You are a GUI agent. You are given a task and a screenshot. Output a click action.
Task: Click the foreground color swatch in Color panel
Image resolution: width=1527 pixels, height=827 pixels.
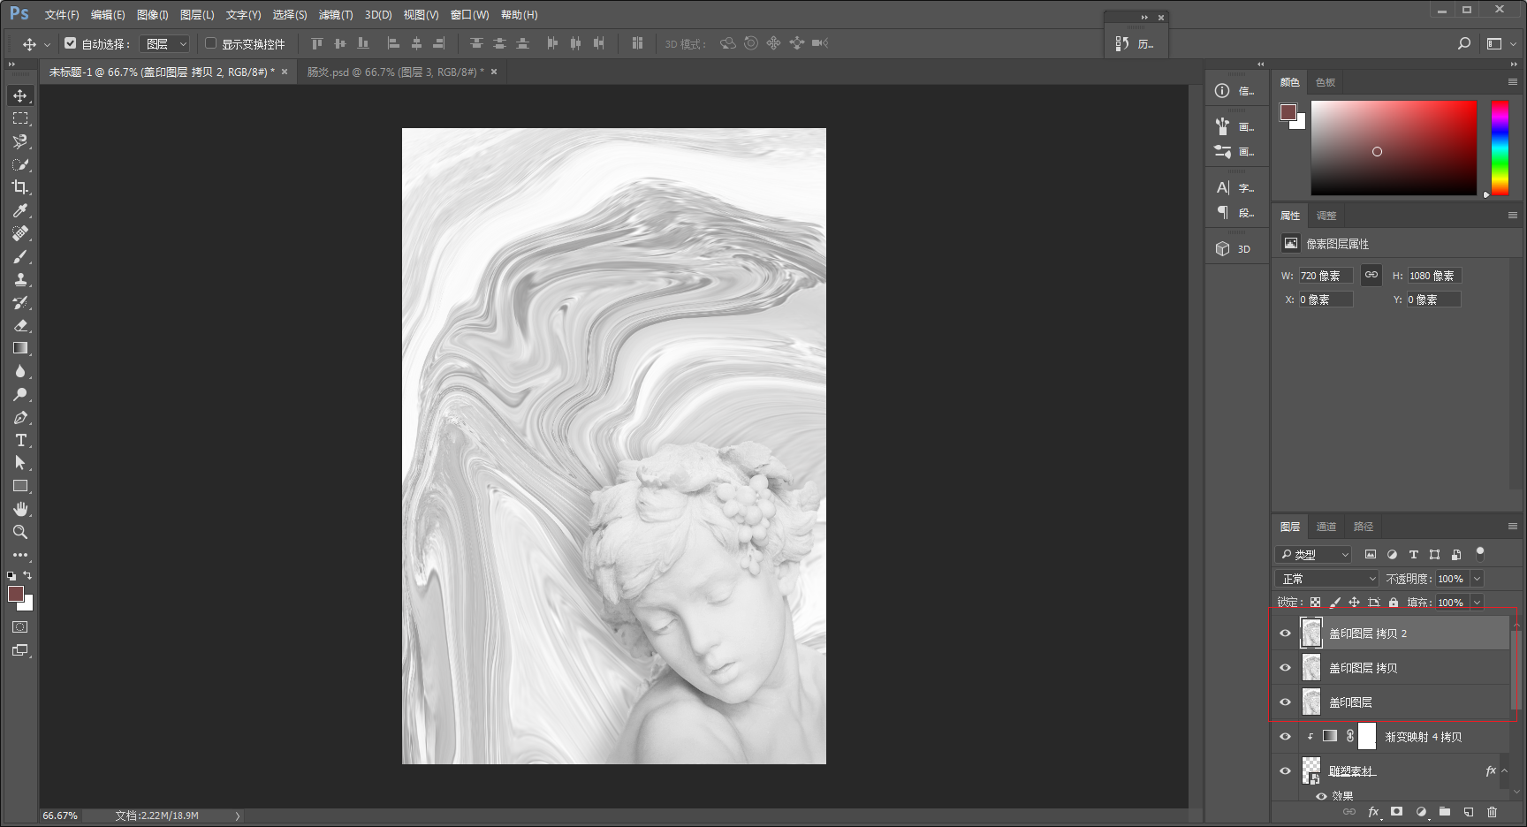(1288, 112)
